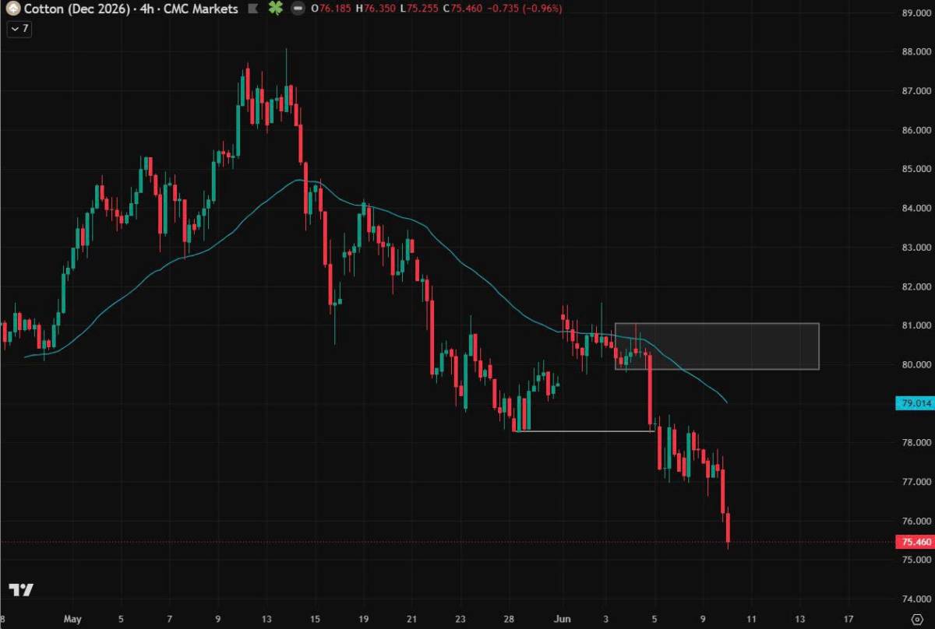
Task: Click the 28 date label on time axis
Action: (x=510, y=620)
